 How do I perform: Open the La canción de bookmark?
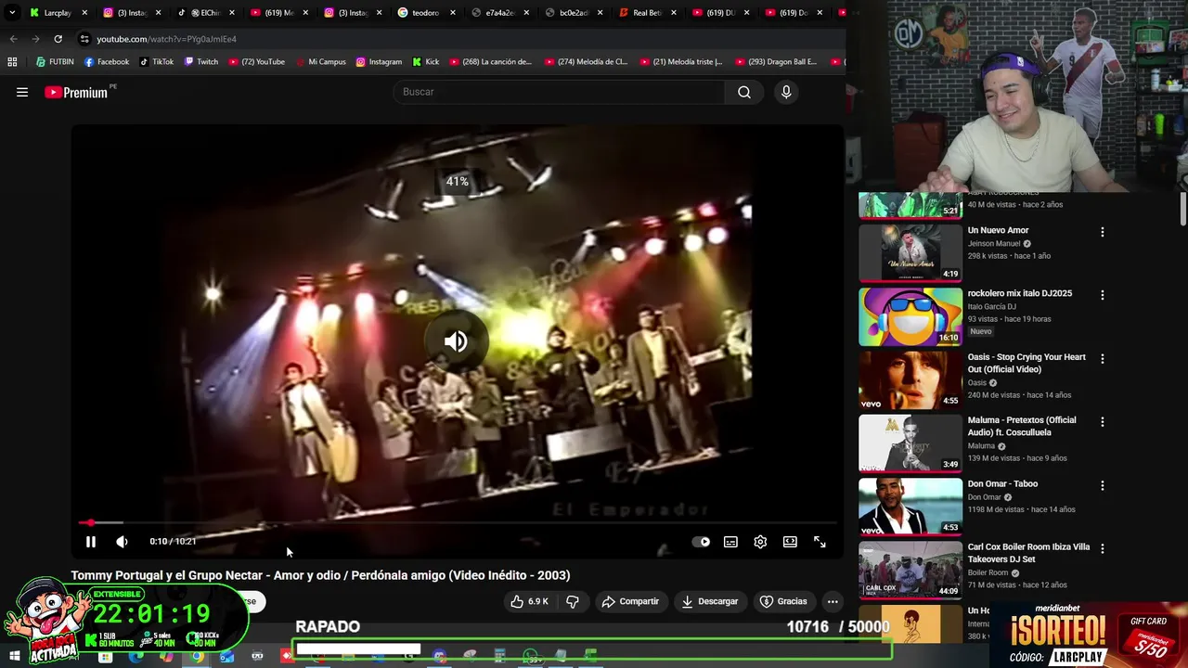tap(491, 62)
